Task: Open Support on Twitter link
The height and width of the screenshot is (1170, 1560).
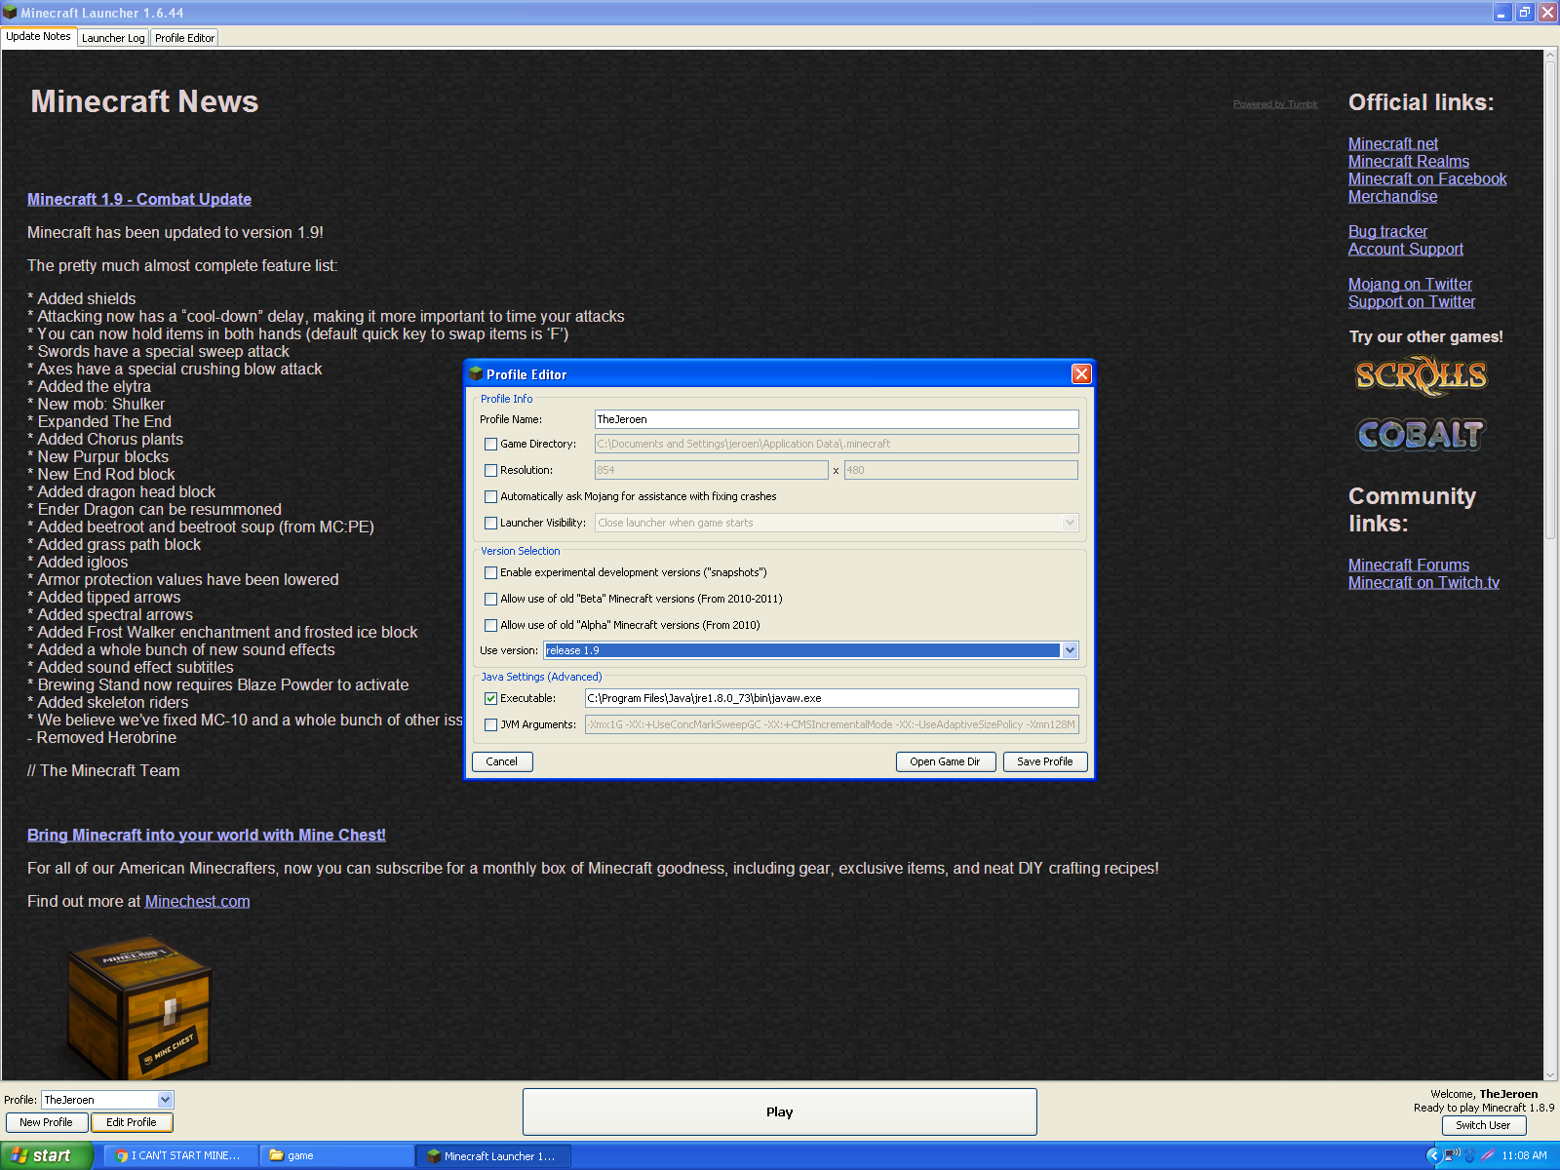Action: (1412, 301)
